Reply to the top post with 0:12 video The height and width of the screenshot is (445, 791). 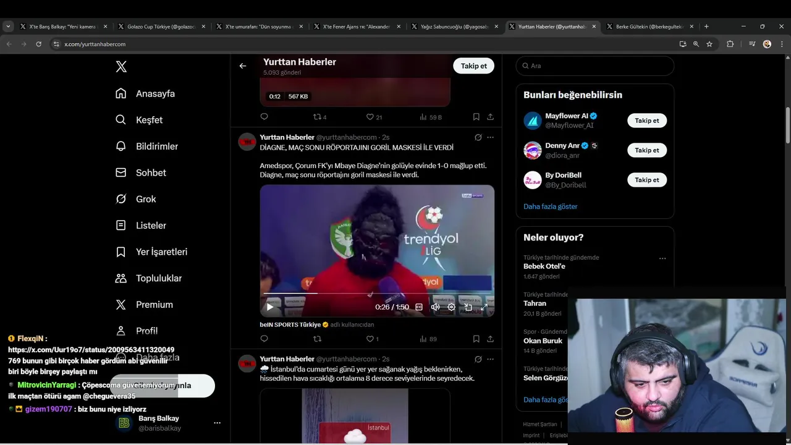click(x=264, y=117)
